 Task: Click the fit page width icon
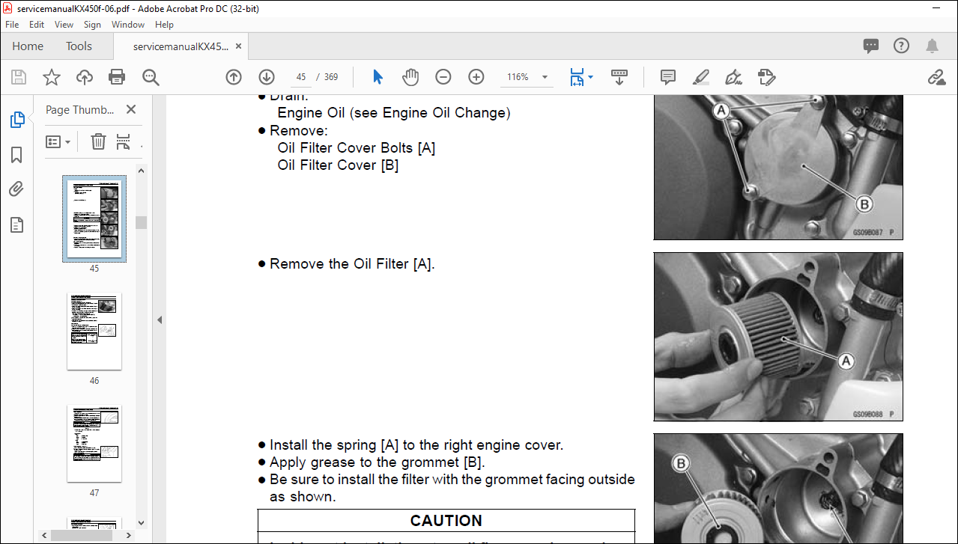pyautogui.click(x=576, y=77)
